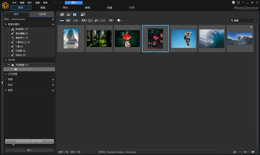This screenshot has height=155, width=260.
Task: Switch to the 元数据 tab
Action: 42,14
